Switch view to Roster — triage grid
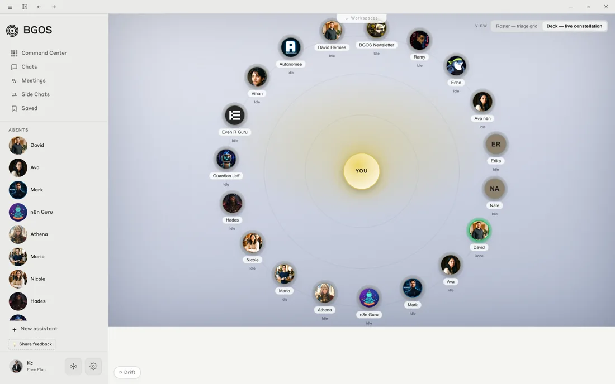 tap(517, 26)
